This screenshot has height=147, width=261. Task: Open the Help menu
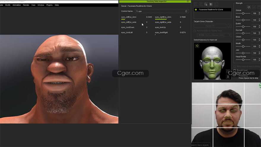tap(57, 5)
